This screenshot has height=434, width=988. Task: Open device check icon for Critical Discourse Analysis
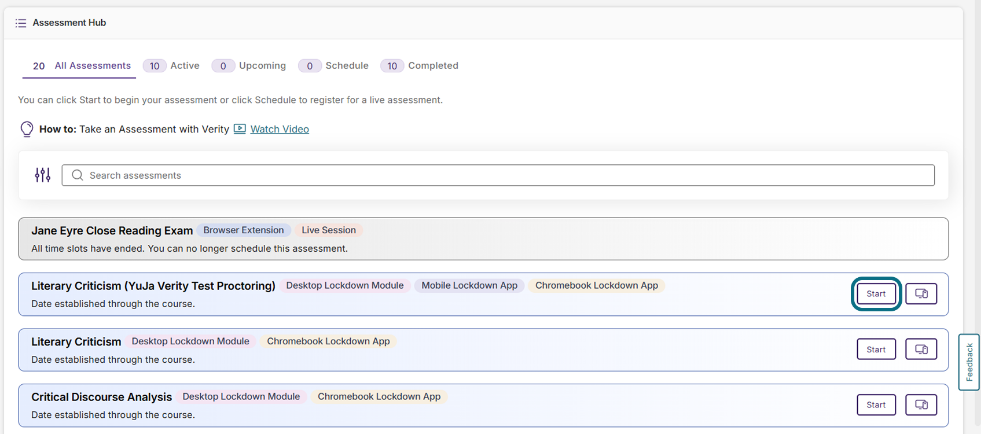tap(921, 404)
